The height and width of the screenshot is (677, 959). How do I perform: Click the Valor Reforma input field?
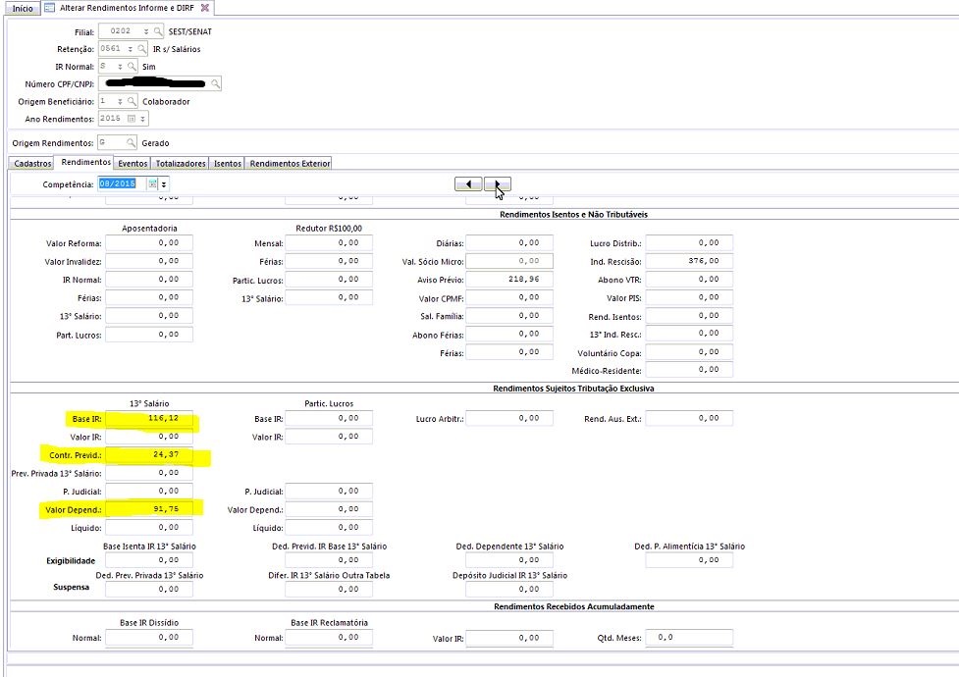pos(149,242)
